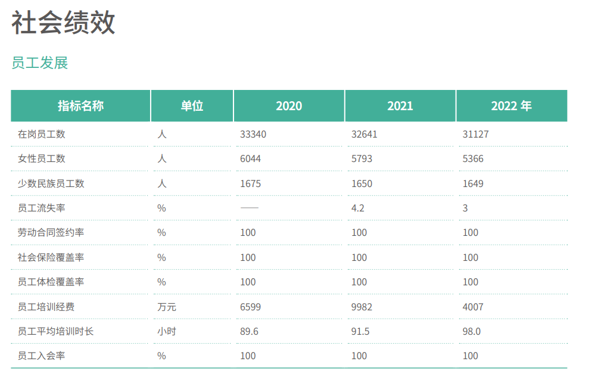Select the 少数民族员工数 row label

tap(51, 183)
